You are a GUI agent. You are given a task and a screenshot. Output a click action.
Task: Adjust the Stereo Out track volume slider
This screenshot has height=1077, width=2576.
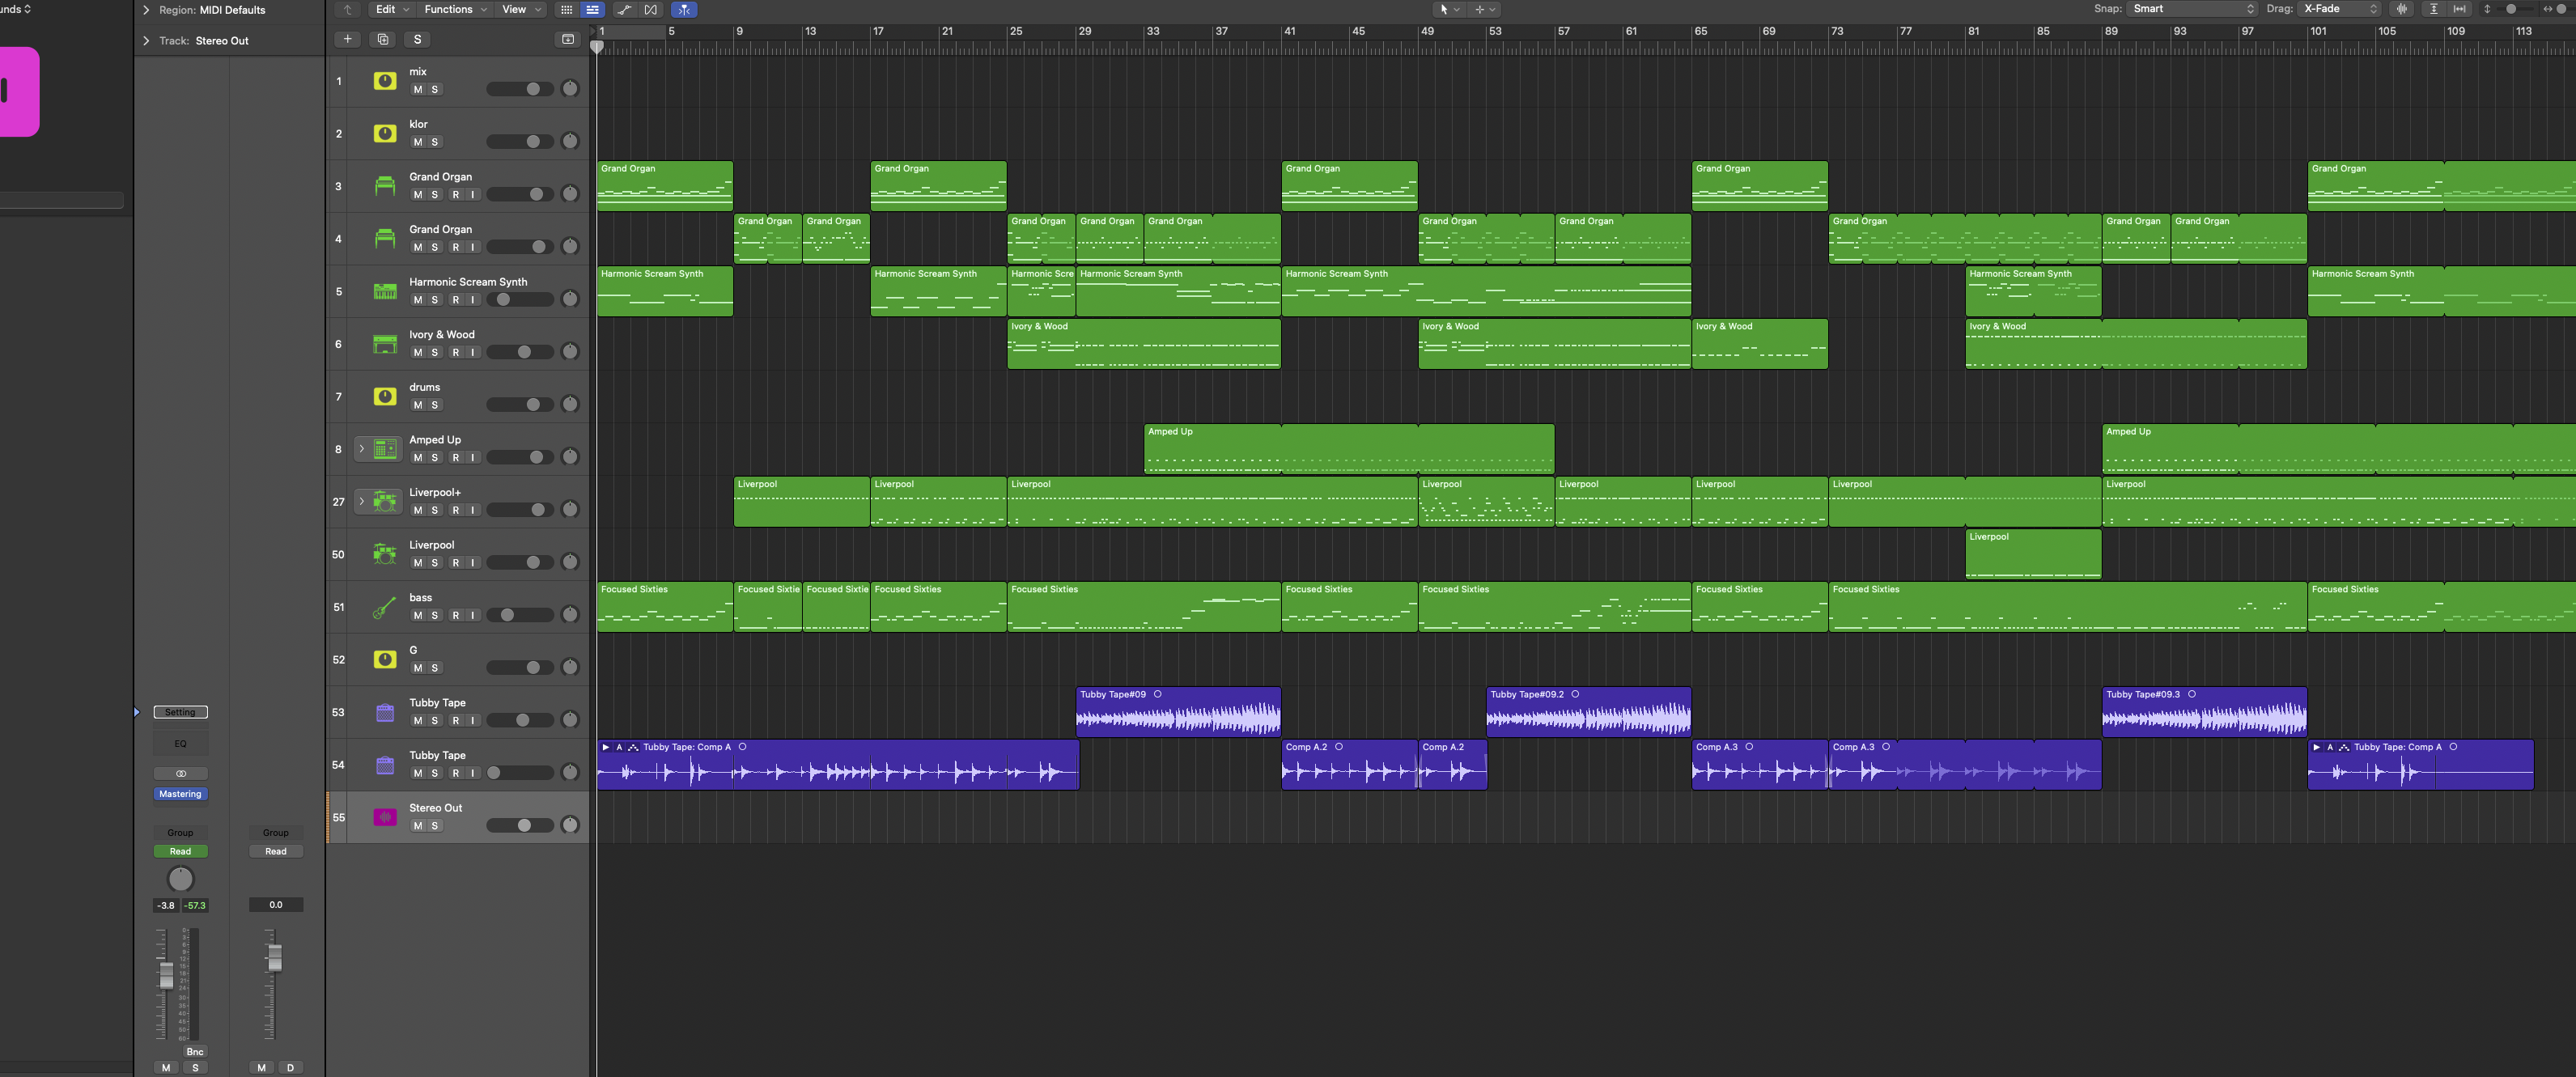point(524,825)
